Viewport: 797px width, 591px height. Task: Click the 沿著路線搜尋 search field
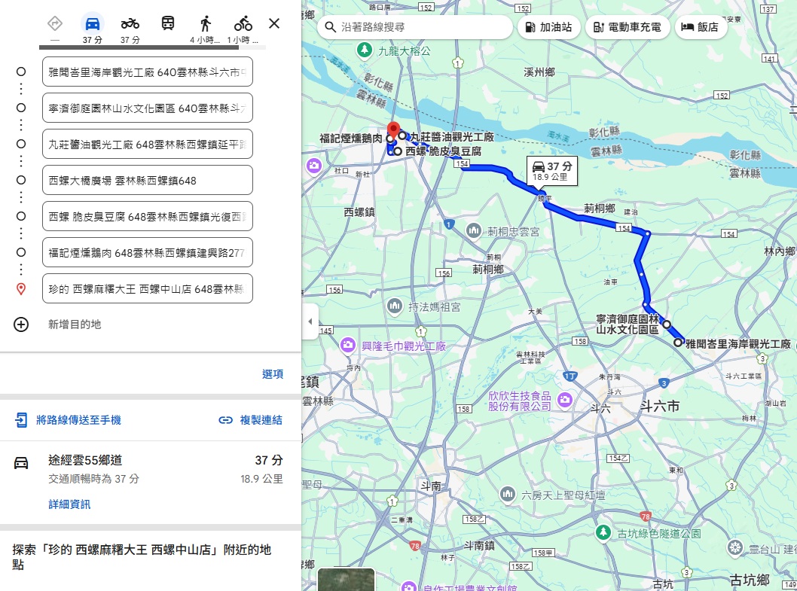point(415,27)
